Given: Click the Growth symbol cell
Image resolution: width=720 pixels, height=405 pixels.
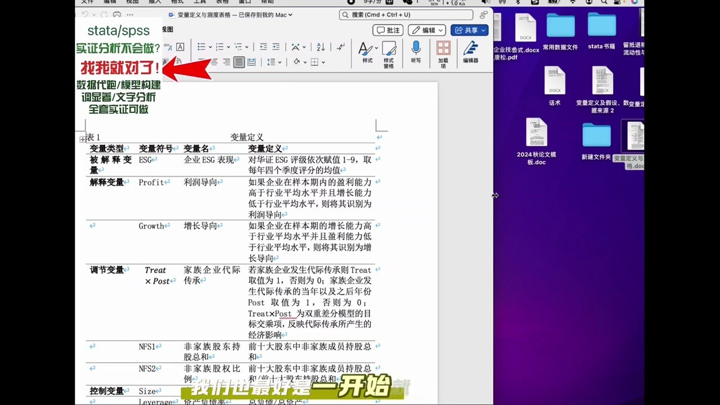Looking at the screenshot, I should tap(151, 226).
